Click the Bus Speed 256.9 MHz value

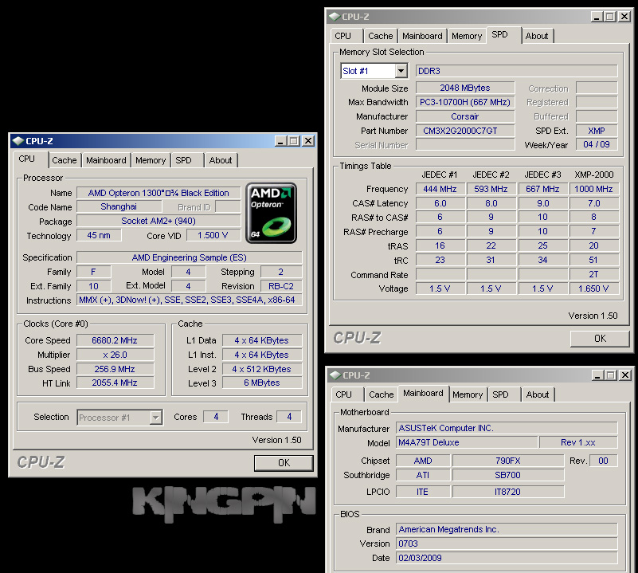[x=115, y=369]
